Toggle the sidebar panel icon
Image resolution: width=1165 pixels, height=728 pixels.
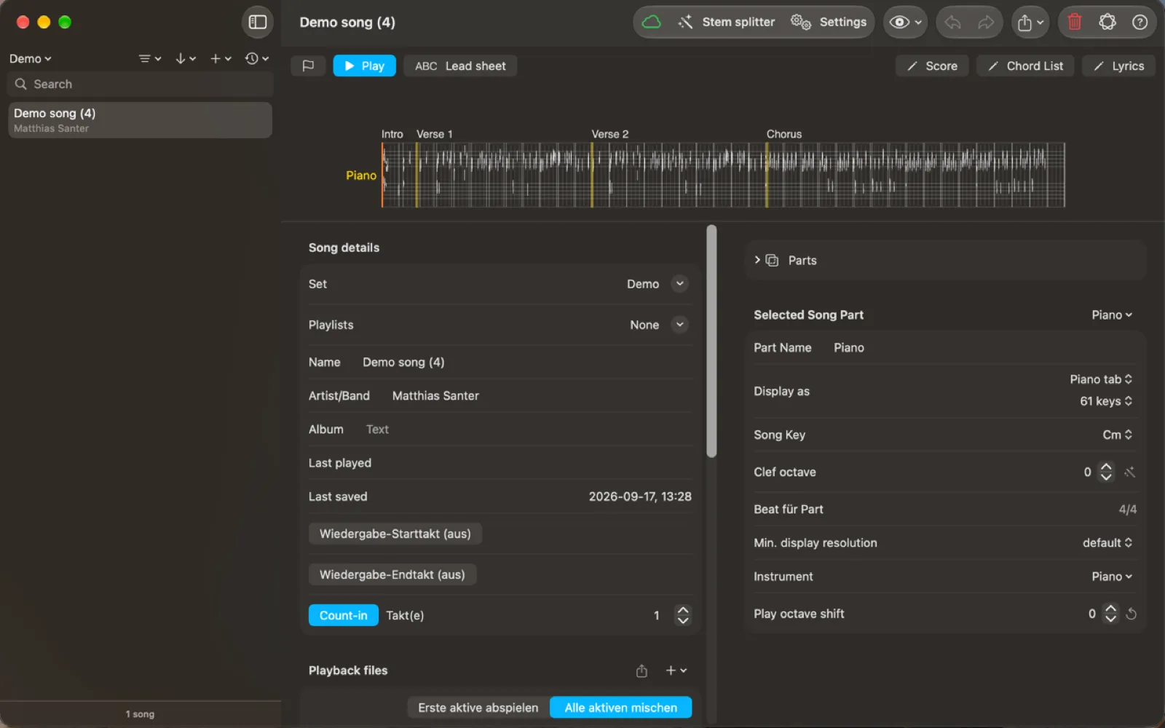(258, 22)
